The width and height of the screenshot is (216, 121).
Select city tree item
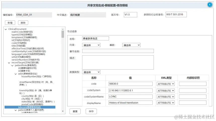(32, 99)
